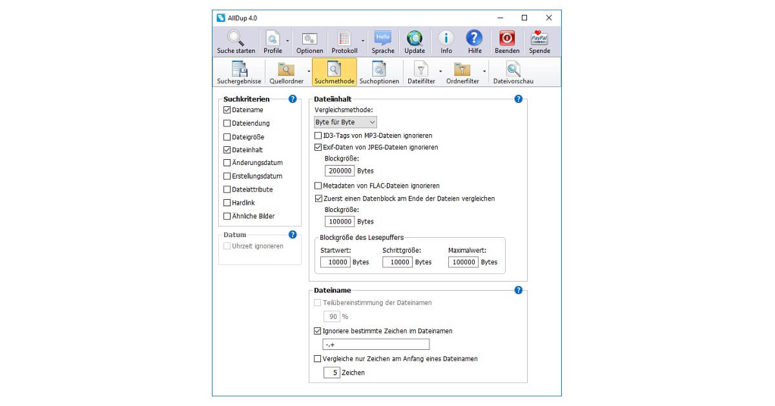Open the Optionen settings icon
Viewport: 775px width, 406px height.
[x=309, y=39]
